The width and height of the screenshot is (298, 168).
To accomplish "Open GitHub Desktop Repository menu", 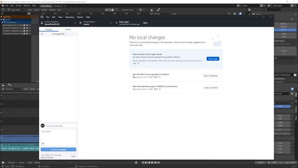I will click(x=69, y=17).
